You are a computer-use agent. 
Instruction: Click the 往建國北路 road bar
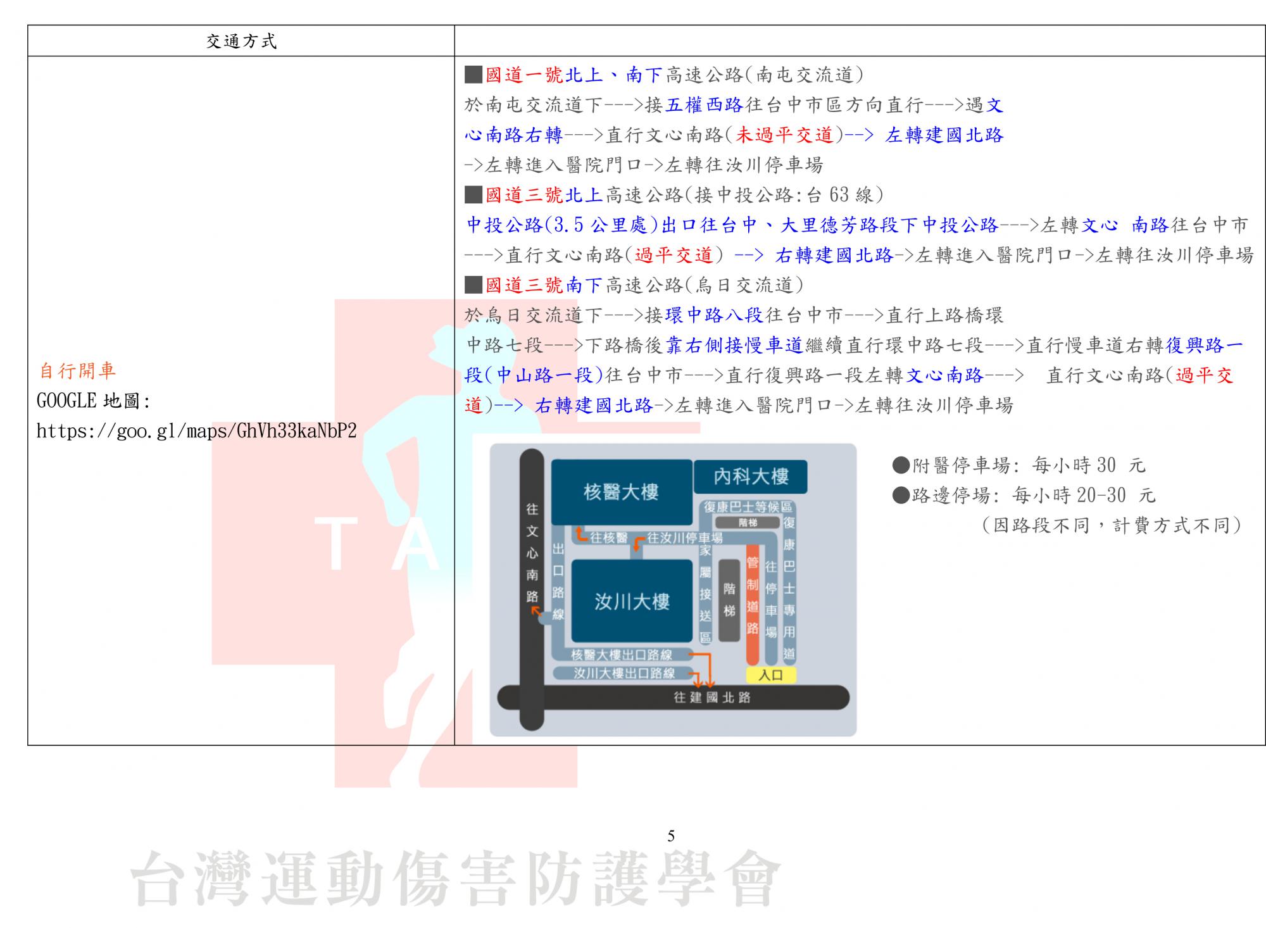[674, 698]
